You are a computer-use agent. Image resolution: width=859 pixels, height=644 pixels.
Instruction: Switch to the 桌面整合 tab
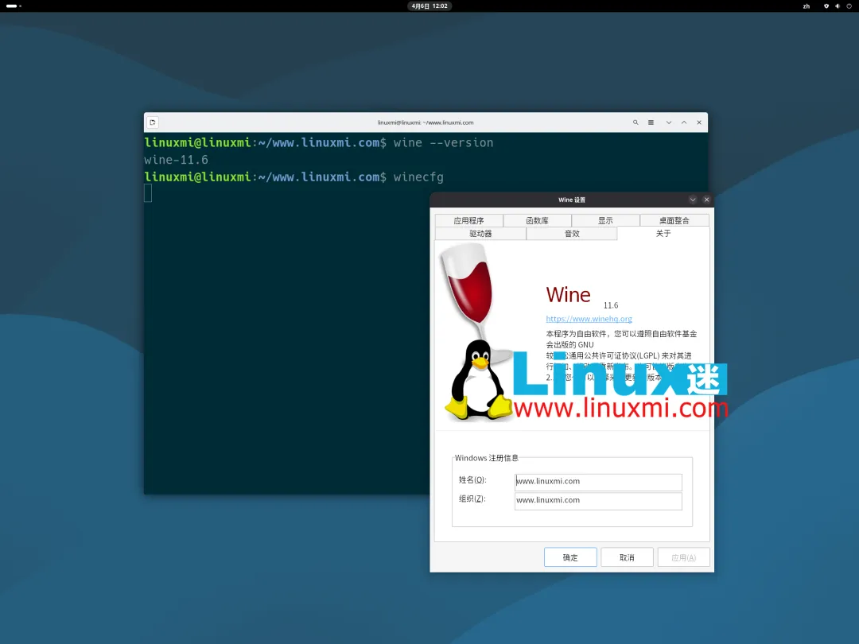coord(674,220)
